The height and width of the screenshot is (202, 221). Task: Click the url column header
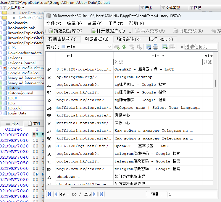(x=85, y=56)
